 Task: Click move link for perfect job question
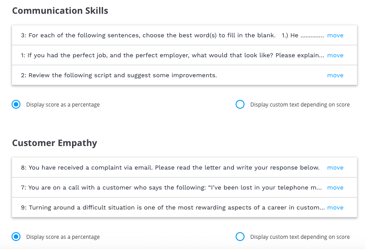point(335,55)
